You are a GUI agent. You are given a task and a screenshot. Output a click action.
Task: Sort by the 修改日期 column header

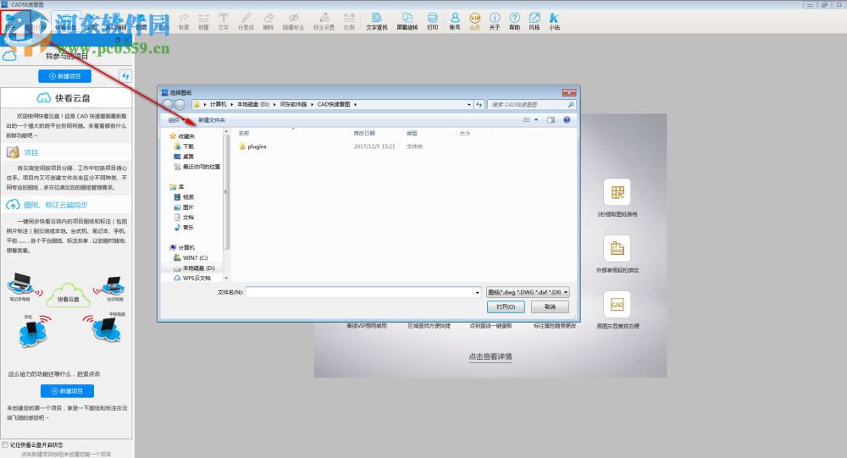[364, 133]
